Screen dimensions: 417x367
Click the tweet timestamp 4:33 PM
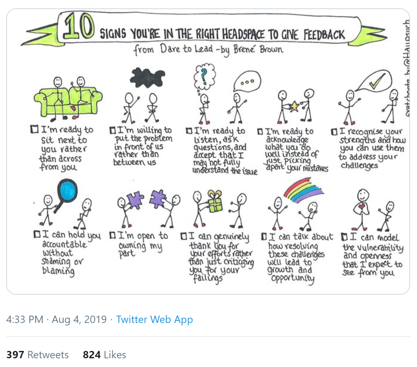25,319
